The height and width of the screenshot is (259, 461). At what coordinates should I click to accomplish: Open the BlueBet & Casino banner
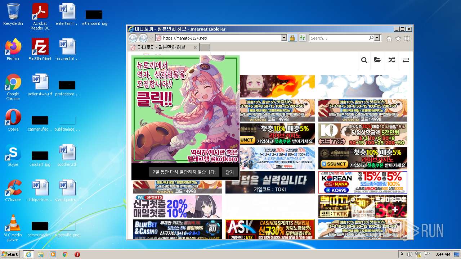[177, 229]
